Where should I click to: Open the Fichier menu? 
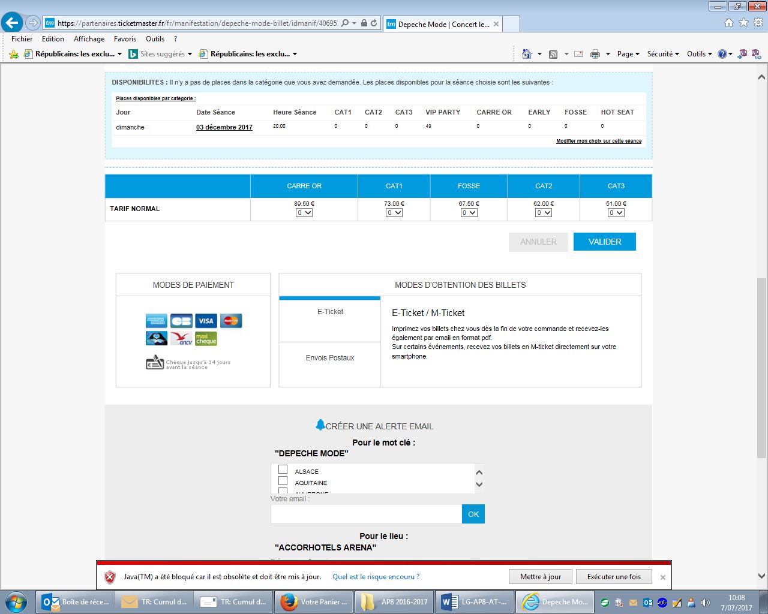pyautogui.click(x=22, y=39)
